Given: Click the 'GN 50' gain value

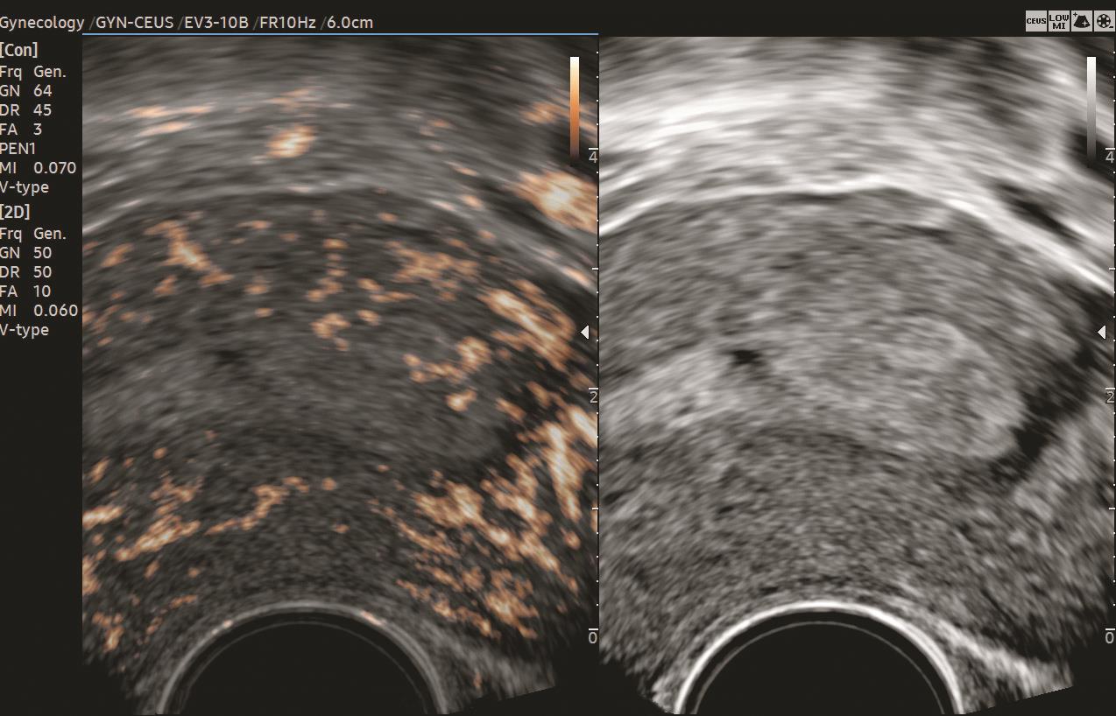Looking at the screenshot, I should [26, 253].
